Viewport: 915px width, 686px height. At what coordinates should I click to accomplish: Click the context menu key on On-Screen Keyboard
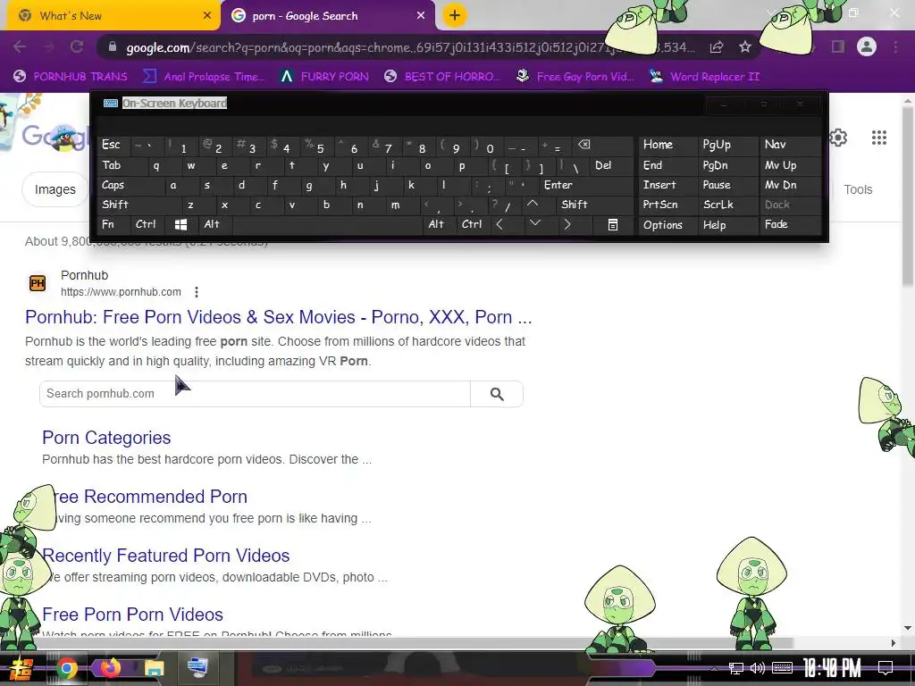point(613,224)
